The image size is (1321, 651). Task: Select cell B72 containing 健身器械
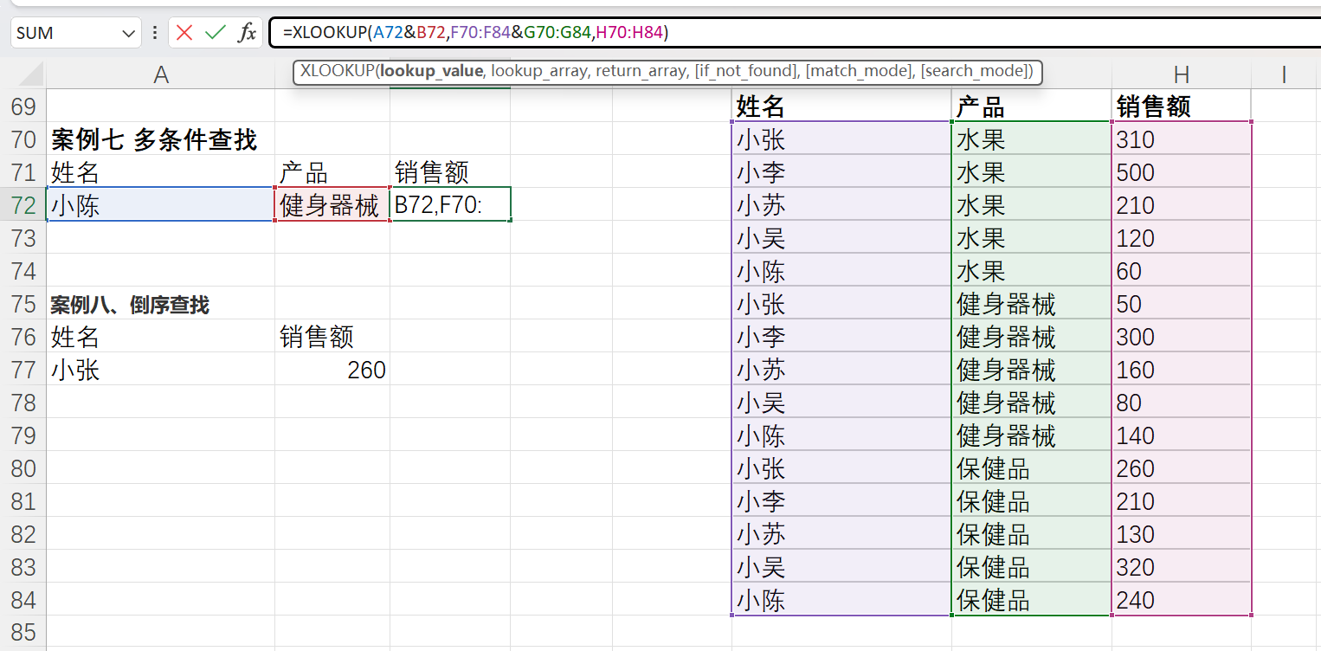(332, 205)
